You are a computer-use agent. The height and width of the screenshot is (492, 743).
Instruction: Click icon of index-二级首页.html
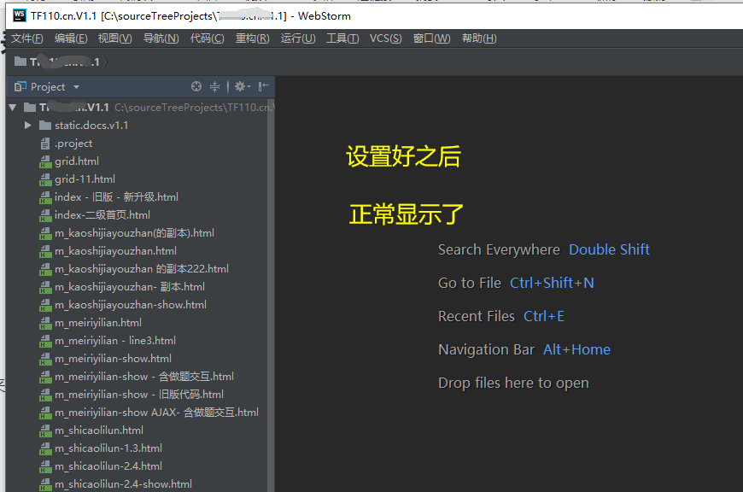45,215
